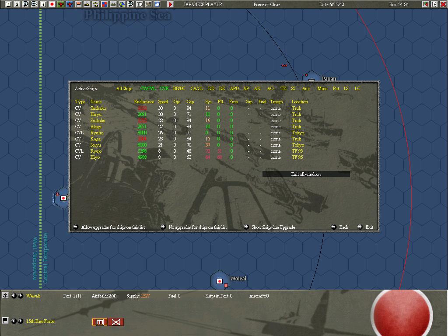Step back with the Wewak left arrow

click(x=14, y=296)
